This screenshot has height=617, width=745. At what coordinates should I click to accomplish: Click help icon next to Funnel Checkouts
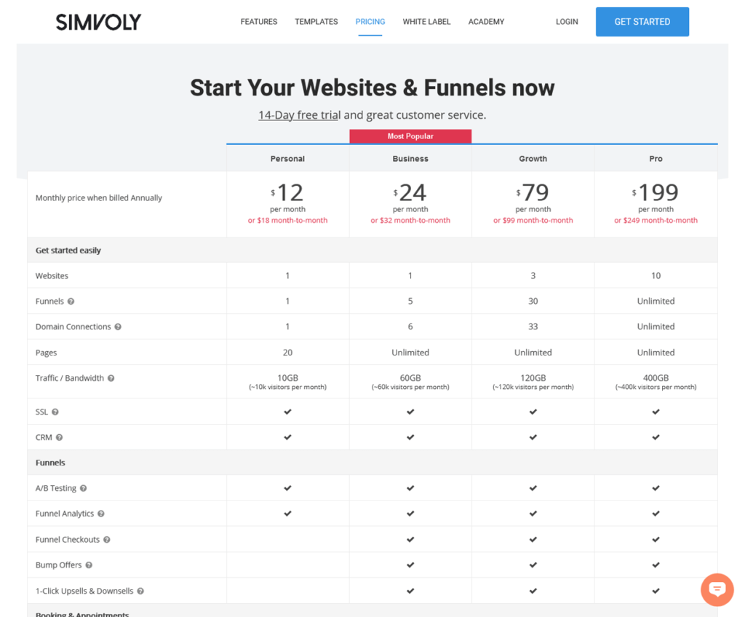click(x=106, y=540)
